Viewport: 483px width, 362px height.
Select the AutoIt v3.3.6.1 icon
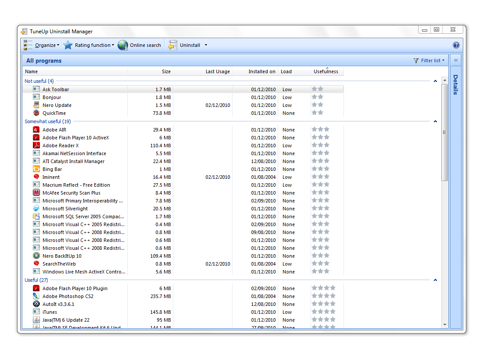36,304
